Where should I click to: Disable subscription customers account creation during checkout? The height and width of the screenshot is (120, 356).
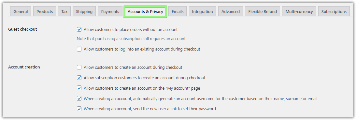tap(79, 78)
